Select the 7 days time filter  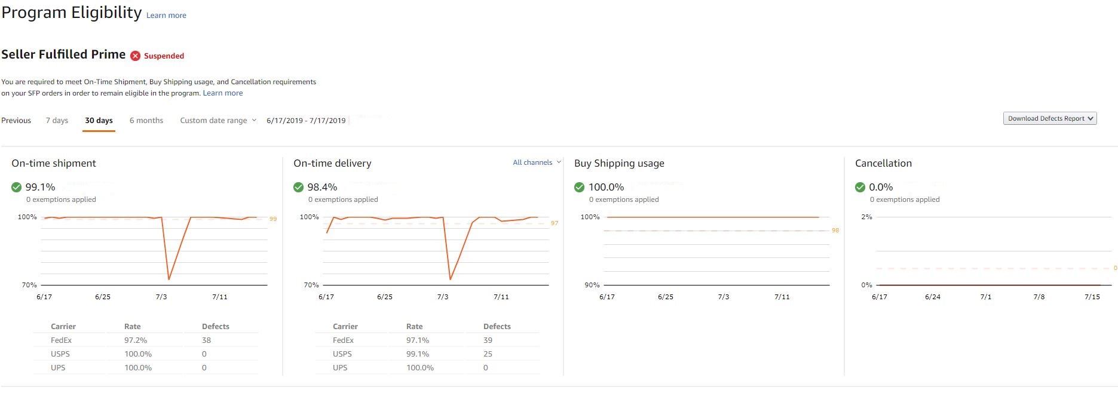[57, 120]
